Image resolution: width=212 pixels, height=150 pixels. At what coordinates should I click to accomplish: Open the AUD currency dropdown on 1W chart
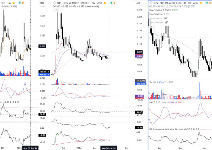(141, 3)
